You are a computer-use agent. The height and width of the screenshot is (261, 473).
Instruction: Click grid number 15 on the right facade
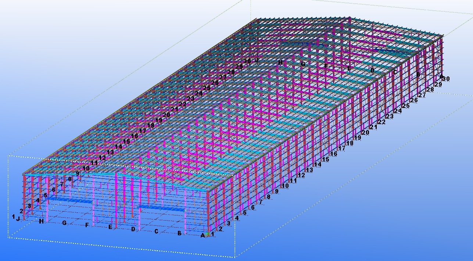pos(326,160)
